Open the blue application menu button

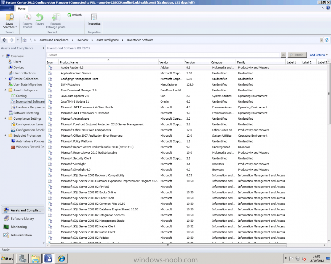7,8
